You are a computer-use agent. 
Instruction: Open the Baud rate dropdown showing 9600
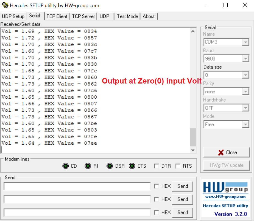pos(245,59)
